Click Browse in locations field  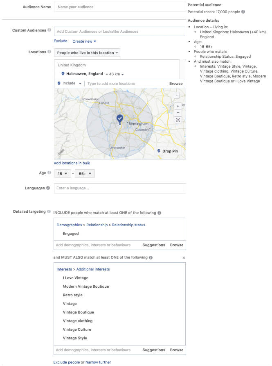tap(176, 84)
